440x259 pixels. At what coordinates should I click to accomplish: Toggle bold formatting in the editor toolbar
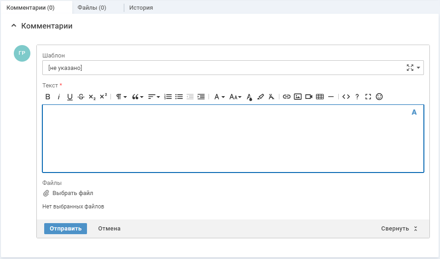pos(47,97)
